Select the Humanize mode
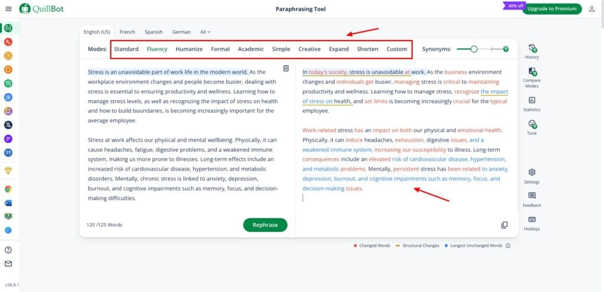This screenshot has height=292, width=604. point(189,49)
